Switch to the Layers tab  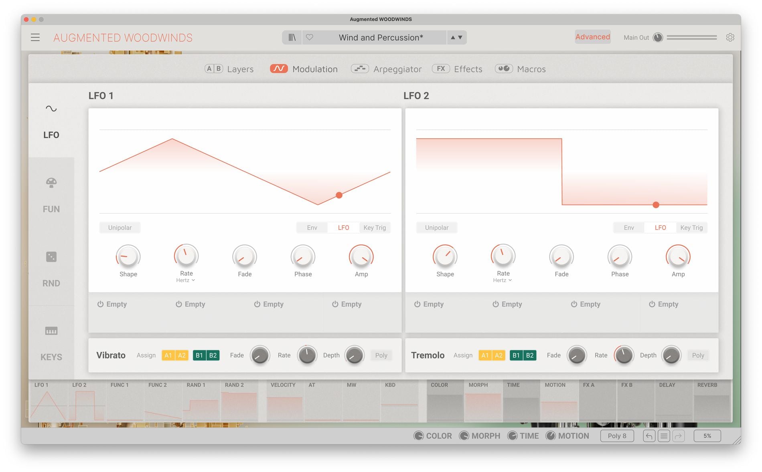[229, 69]
